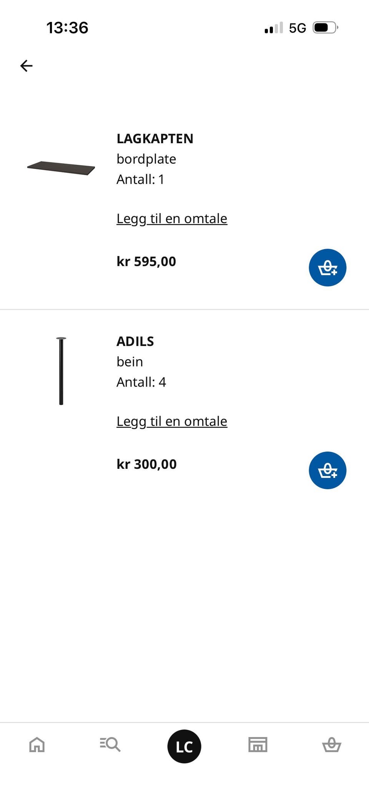Screen dimensions: 369x801
Task: Select the LAGKAPTEN product title
Action: pos(155,139)
